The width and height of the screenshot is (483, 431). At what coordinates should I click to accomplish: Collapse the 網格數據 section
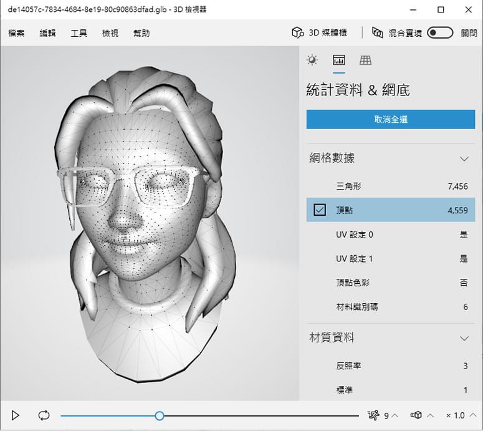click(x=464, y=159)
